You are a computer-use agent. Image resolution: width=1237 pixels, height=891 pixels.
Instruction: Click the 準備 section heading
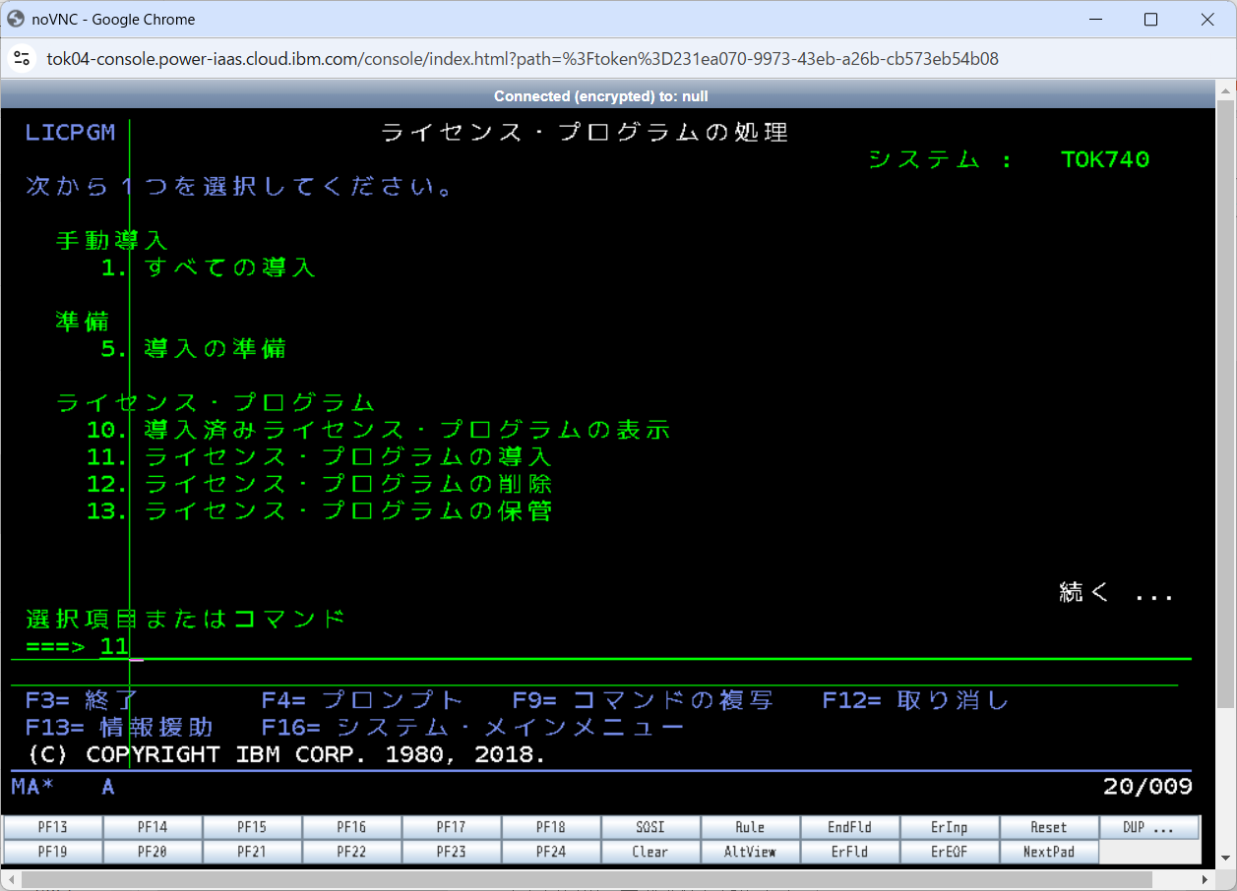coord(83,322)
